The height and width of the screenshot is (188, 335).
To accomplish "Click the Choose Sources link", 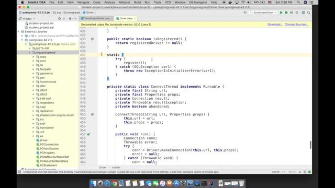I will [x=296, y=25].
